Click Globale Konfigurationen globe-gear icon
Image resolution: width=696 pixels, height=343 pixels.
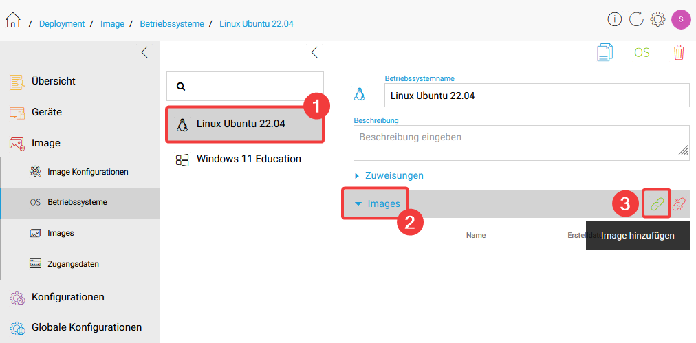tap(17, 328)
